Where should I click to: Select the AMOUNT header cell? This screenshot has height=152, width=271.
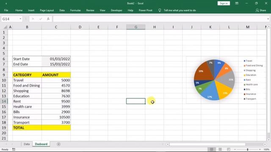pyautogui.click(x=56, y=75)
